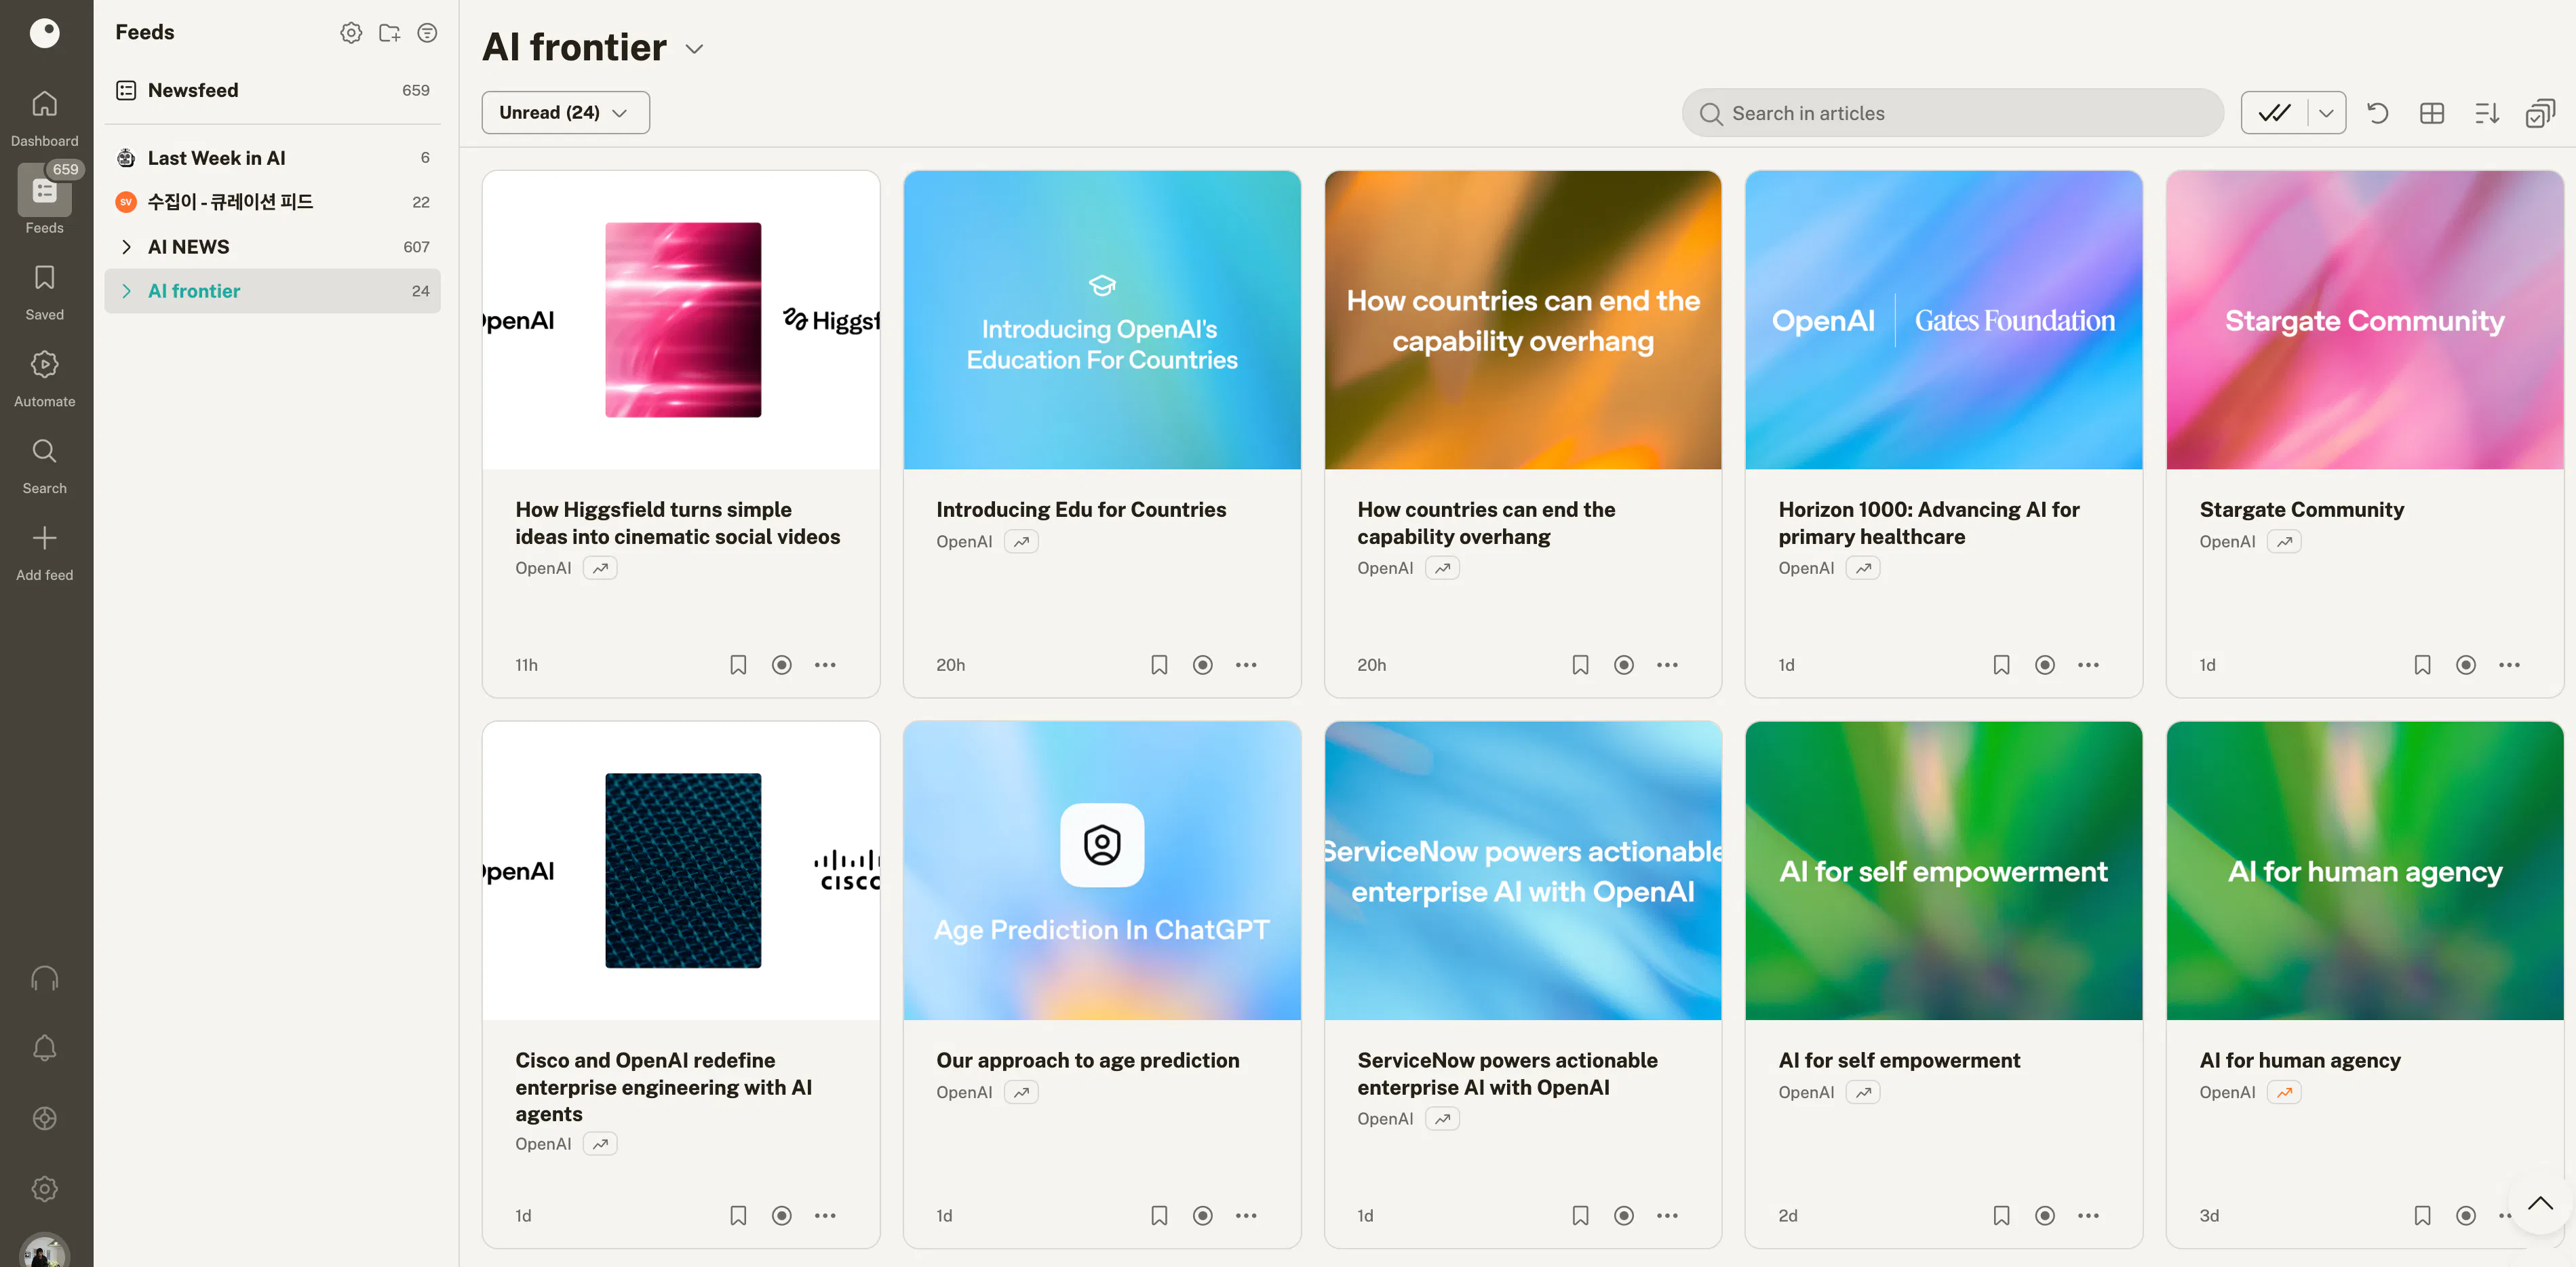Image resolution: width=2576 pixels, height=1267 pixels.
Task: Open the mark-all-read options arrow
Action: point(2326,113)
